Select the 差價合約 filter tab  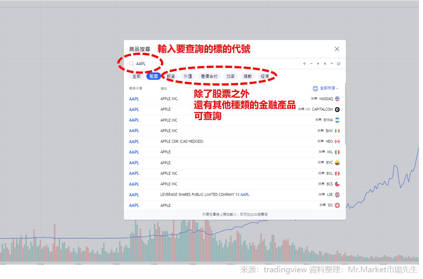[209, 76]
